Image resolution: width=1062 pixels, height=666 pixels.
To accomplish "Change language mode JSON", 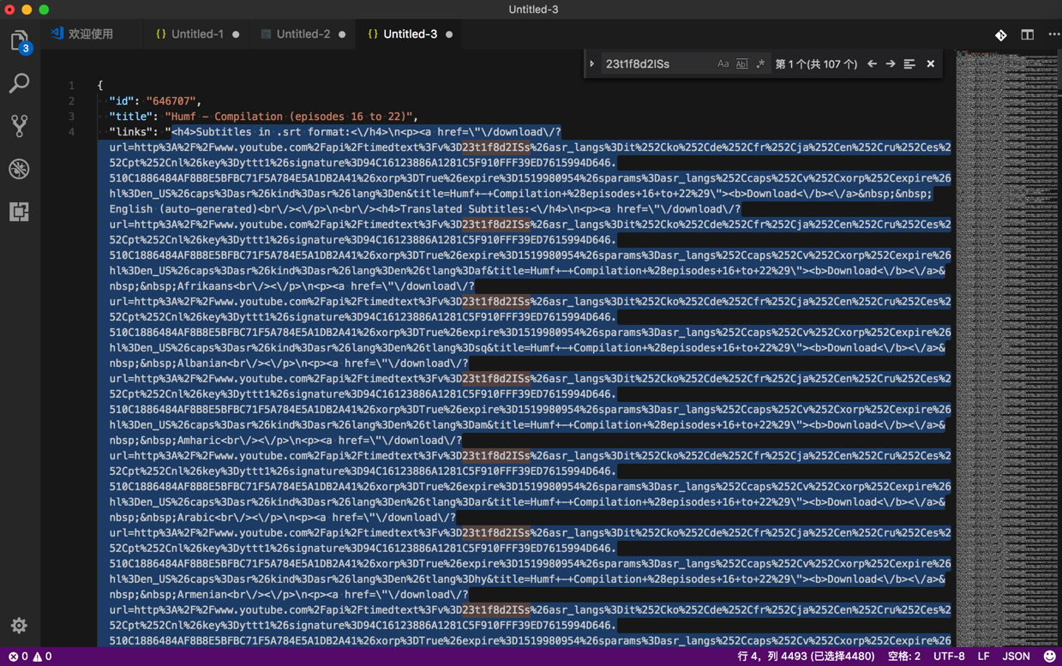I will [1016, 657].
